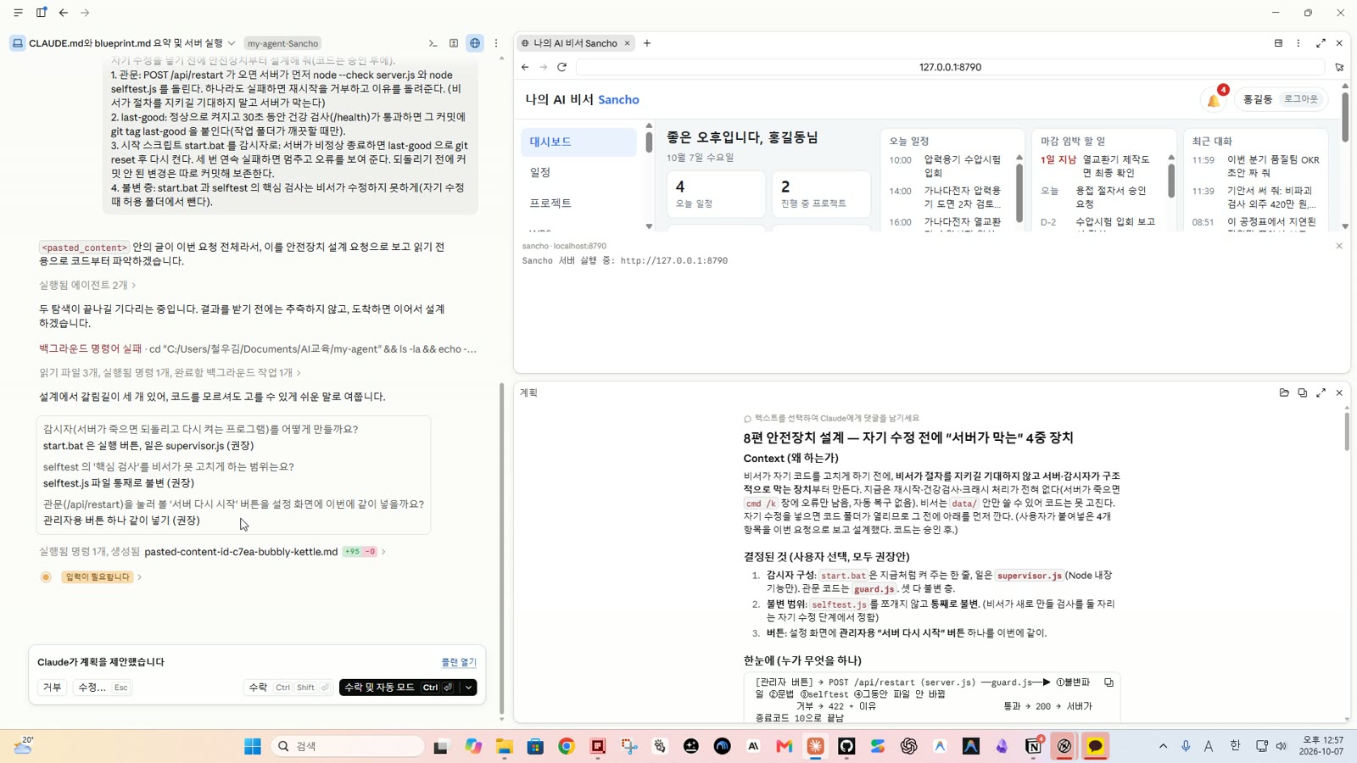Accept the plan with 수락 button

click(x=288, y=688)
